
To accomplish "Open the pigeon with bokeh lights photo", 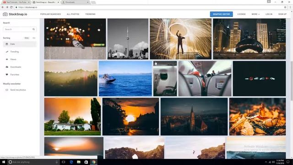I will pyautogui.click(x=75, y=39).
